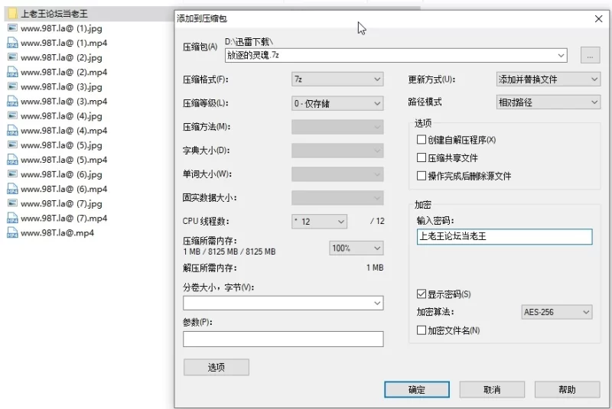Viewport: 612px width, 409px height.
Task: Click the www.98T.la@.mp4 file icon
Action: pyautogui.click(x=12, y=233)
